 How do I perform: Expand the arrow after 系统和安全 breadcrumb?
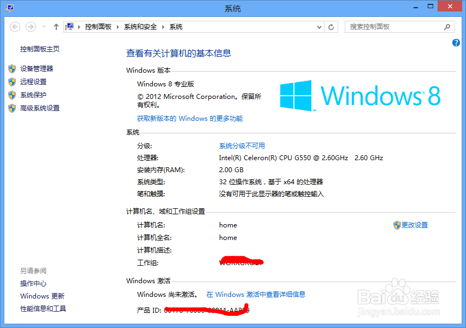(x=163, y=27)
